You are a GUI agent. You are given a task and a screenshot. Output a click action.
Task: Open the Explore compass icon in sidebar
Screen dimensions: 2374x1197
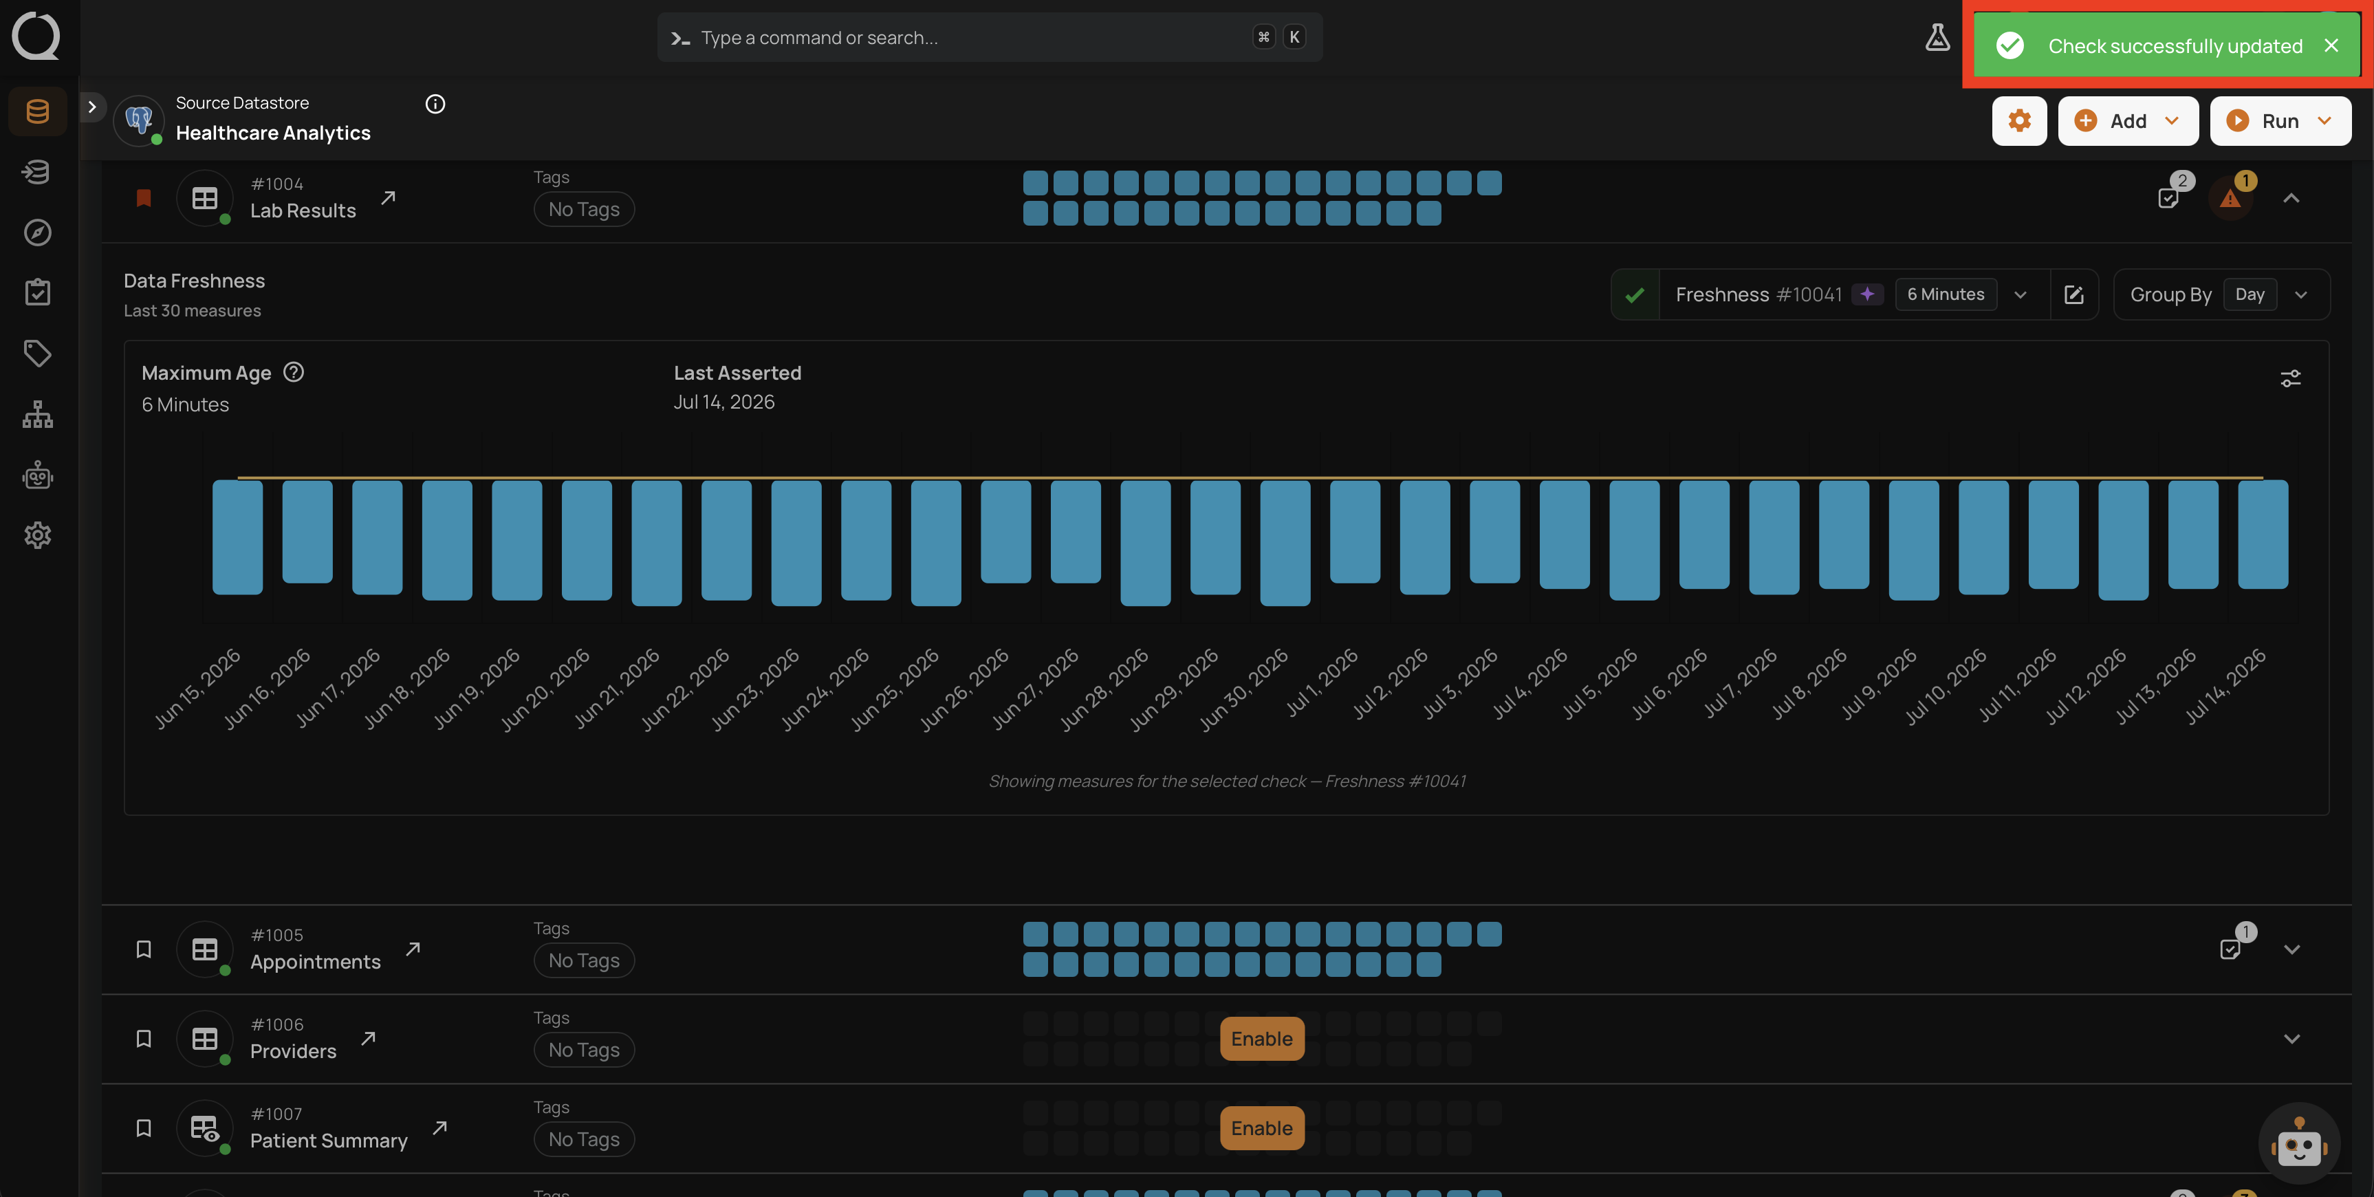[38, 233]
